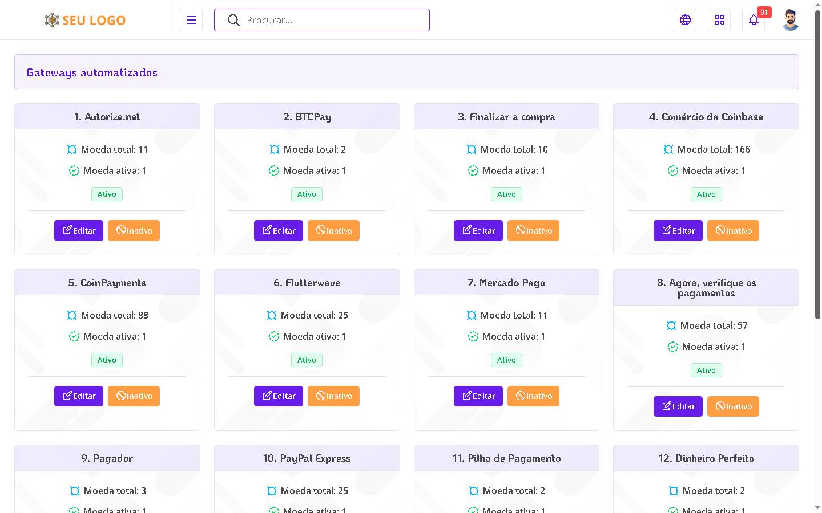
Task: Click the hamburger menu icon
Action: (191, 20)
